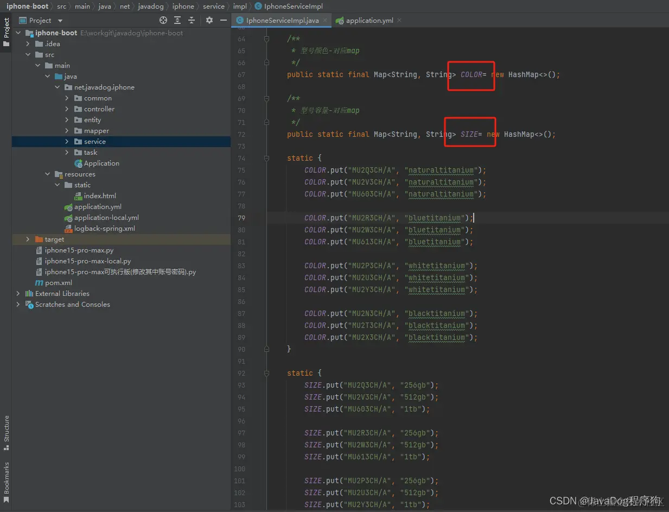Expand the service package arrow
The height and width of the screenshot is (512, 669).
(67, 142)
